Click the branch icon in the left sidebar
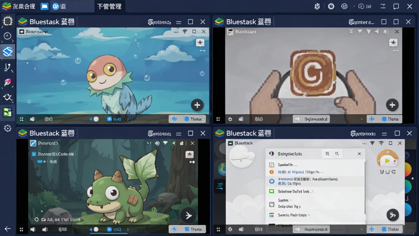This screenshot has width=419, height=236. click(x=7, y=68)
